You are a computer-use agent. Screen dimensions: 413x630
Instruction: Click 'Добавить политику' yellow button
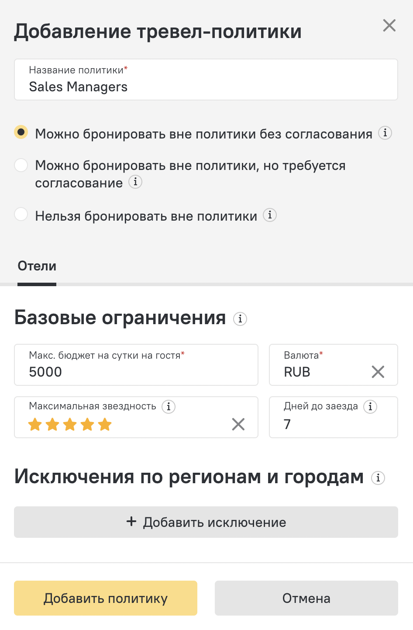pos(106,598)
